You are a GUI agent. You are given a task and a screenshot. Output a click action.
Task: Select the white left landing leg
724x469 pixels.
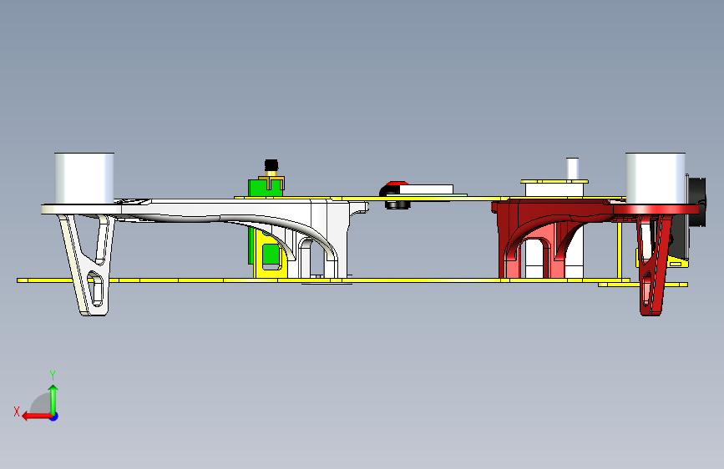88,265
